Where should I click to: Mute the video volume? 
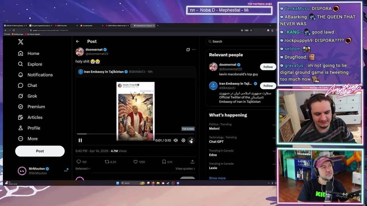(x=175, y=140)
